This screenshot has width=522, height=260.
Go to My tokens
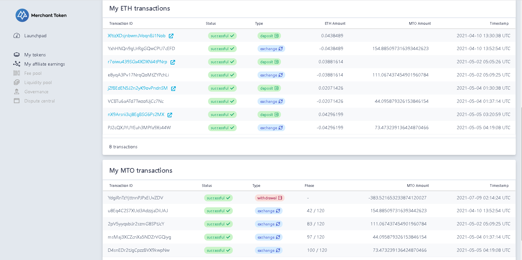pyautogui.click(x=35, y=55)
